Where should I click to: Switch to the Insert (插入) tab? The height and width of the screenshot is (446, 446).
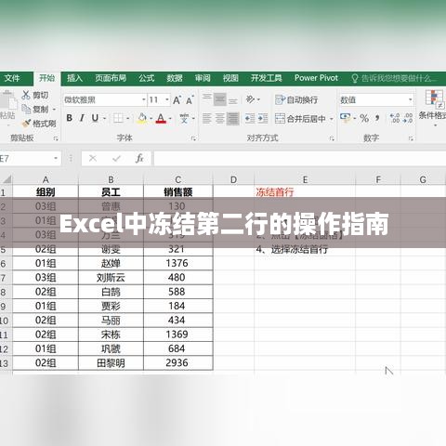point(74,78)
